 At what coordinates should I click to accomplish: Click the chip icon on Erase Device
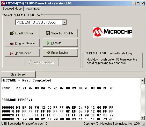(48, 53)
